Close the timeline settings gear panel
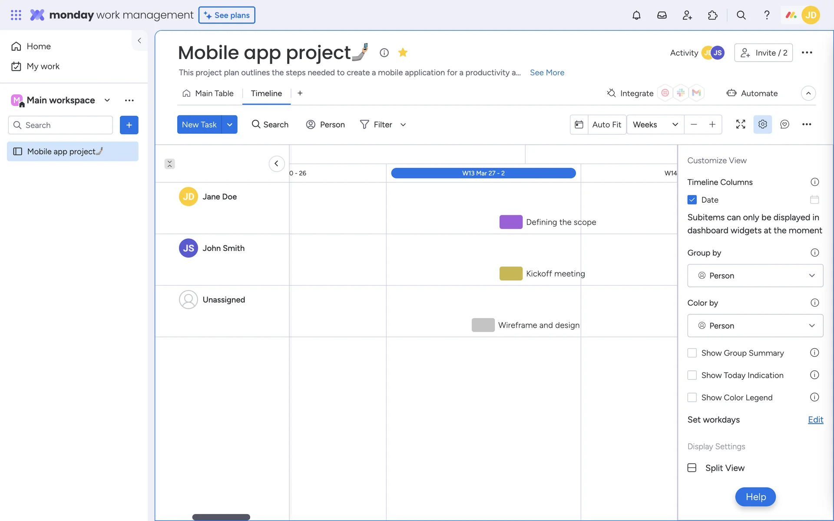Screen dimensions: 834x521 click(762, 124)
